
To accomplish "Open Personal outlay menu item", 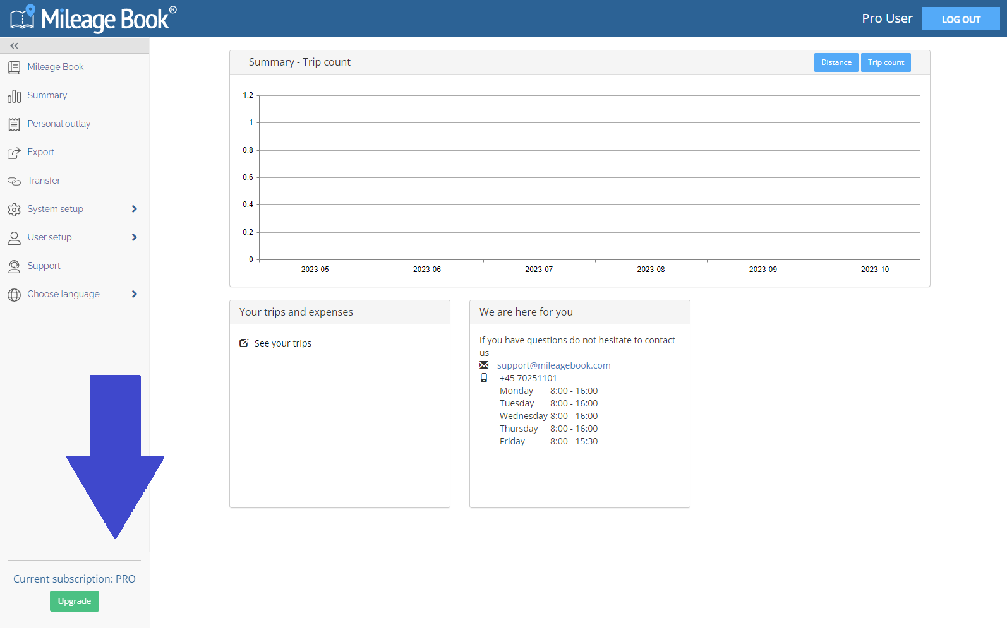I will [59, 124].
